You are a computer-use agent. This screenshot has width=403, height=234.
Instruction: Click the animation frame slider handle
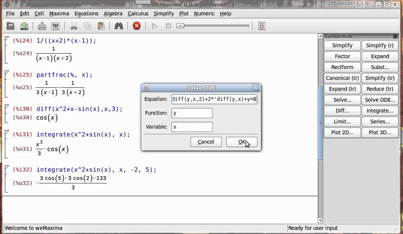tap(180, 25)
